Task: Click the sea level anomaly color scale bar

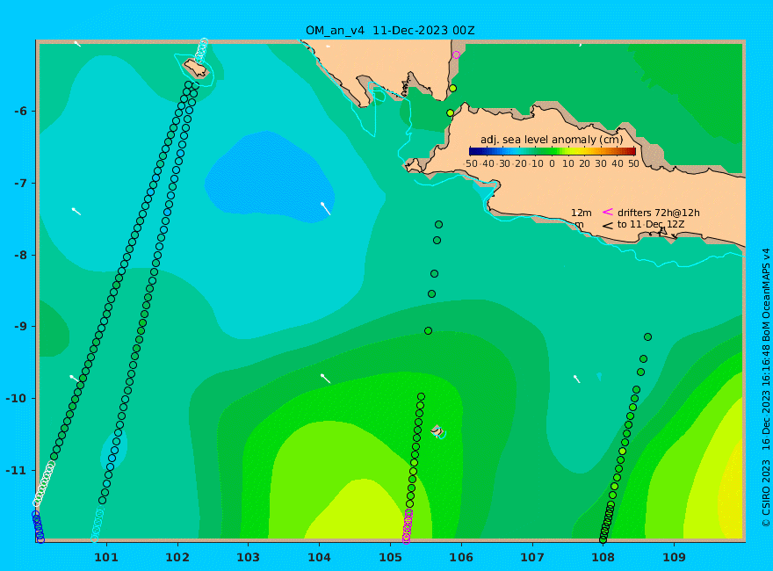Action: (x=553, y=152)
